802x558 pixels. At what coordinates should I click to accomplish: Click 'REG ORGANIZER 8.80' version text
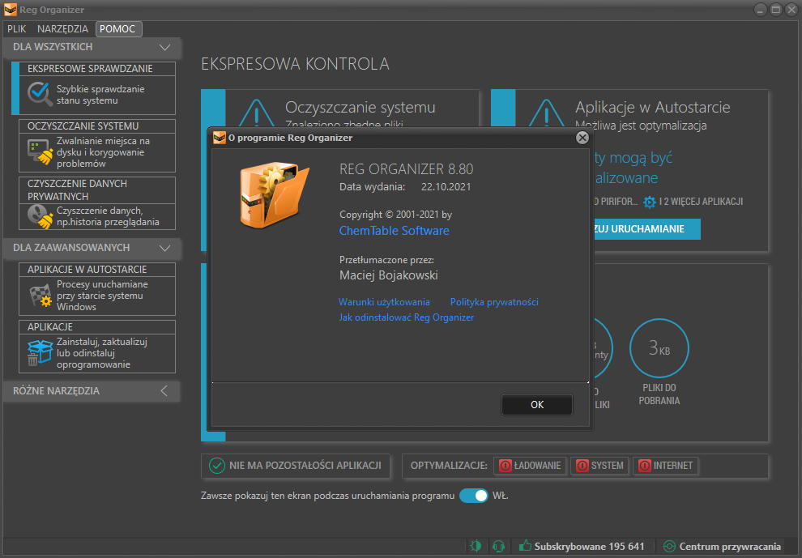[407, 169]
